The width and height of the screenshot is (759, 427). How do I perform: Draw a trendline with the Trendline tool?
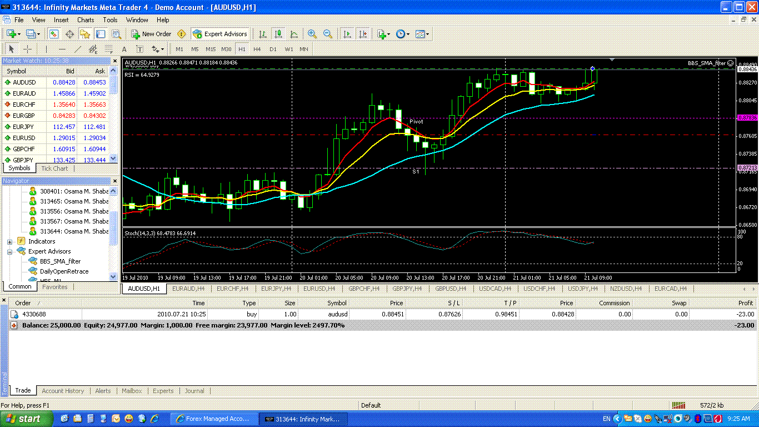78,49
